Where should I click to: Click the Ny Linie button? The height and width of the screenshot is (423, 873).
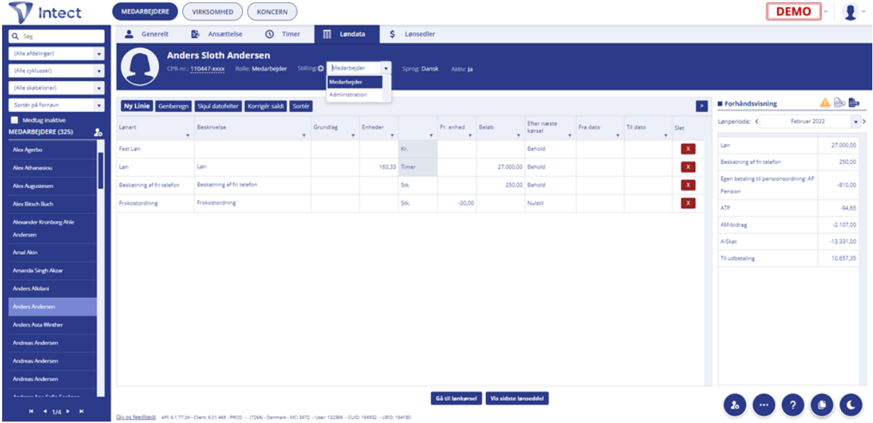pyautogui.click(x=136, y=106)
